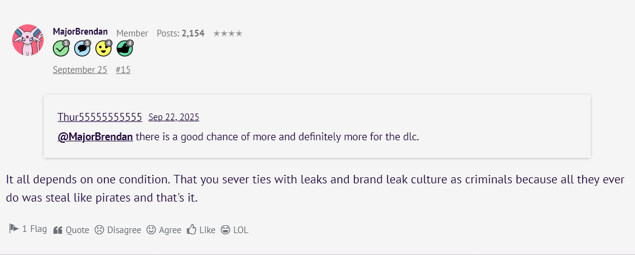Click the green checkmark badge under MajorBrendan

pyautogui.click(x=61, y=48)
